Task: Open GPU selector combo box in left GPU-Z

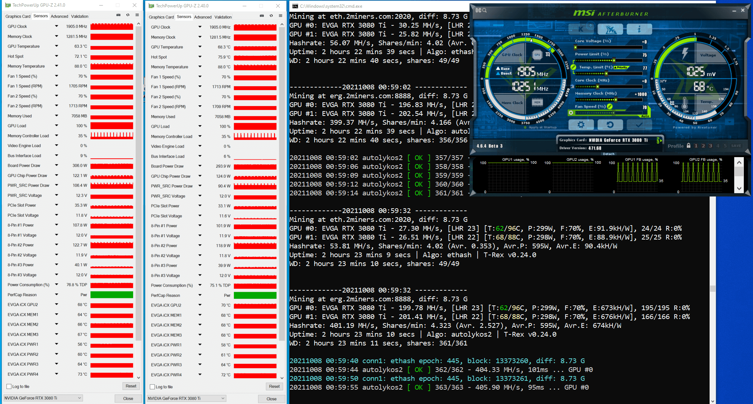Action: click(x=43, y=398)
